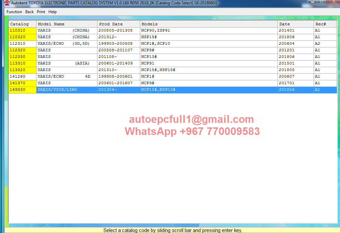The width and height of the screenshot is (340, 233).
Task: Select catalog code 141370
Action: click(x=22, y=83)
